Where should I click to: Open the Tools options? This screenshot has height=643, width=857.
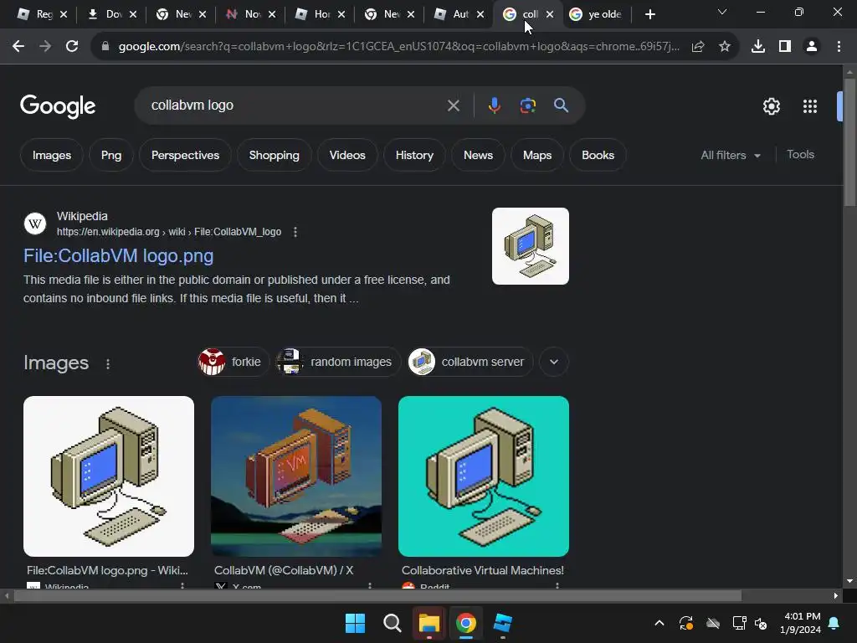(x=800, y=155)
